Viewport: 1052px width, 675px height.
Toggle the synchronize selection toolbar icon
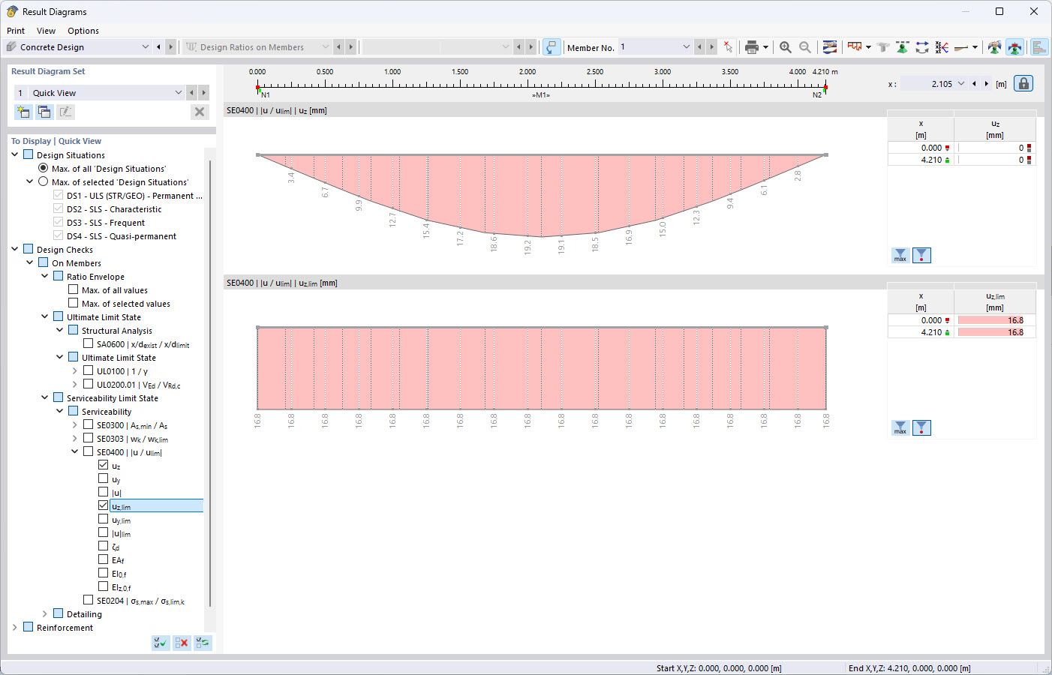click(x=552, y=47)
